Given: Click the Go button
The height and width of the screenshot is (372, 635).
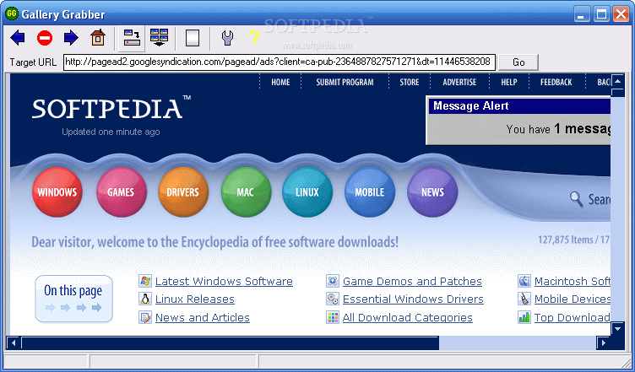Looking at the screenshot, I should (518, 62).
